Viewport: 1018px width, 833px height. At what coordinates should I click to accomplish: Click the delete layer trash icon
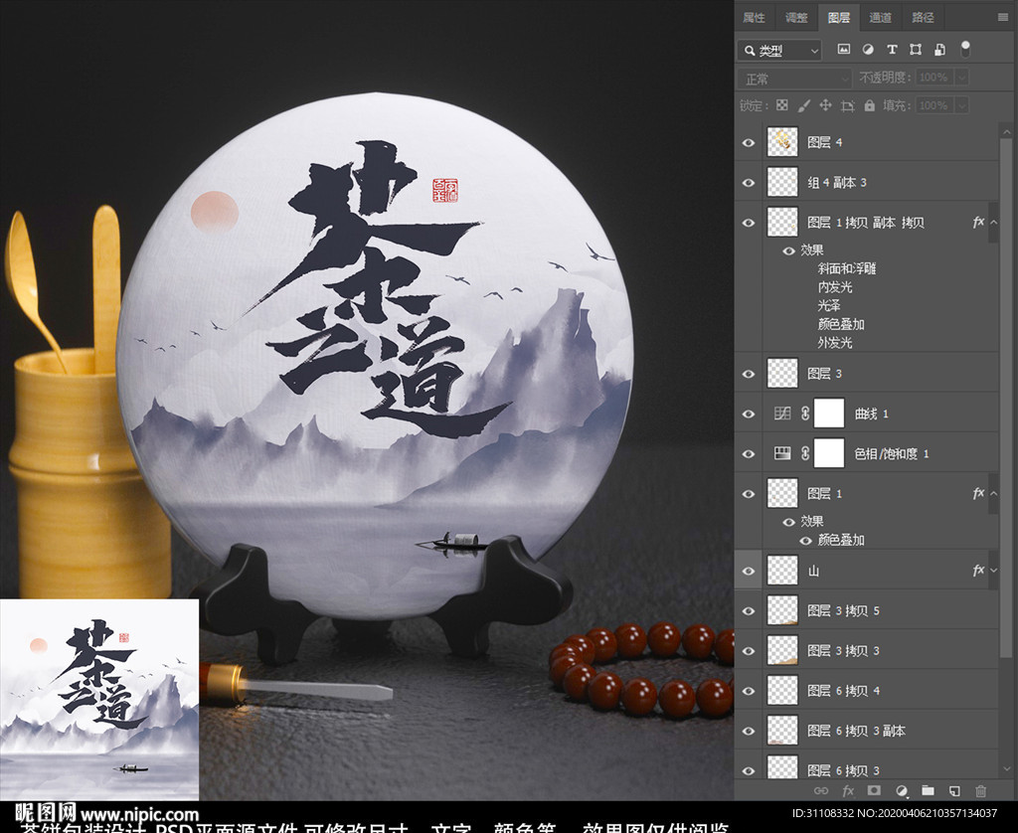(980, 791)
